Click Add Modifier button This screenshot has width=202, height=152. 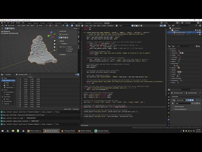point(186,97)
